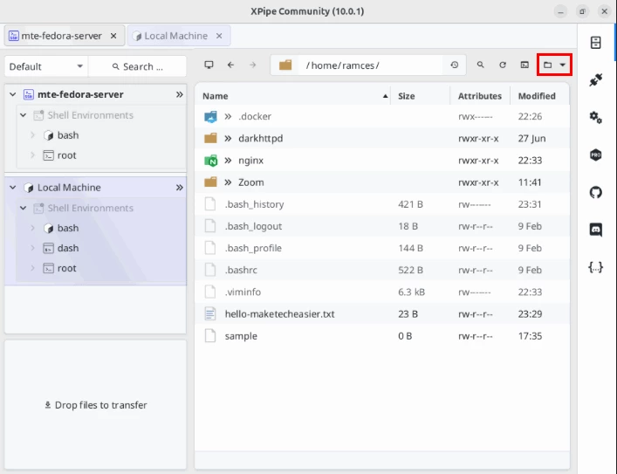Click the .docker folder icon
Viewport: 617px width, 474px height.
point(210,116)
